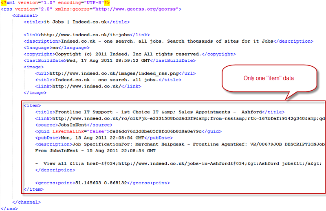Select the 'it Jobs | Indeed.co.uk' title line

tap(77, 22)
